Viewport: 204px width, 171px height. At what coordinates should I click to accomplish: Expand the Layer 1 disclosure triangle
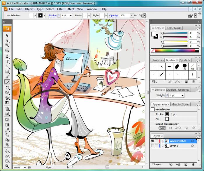163,146
